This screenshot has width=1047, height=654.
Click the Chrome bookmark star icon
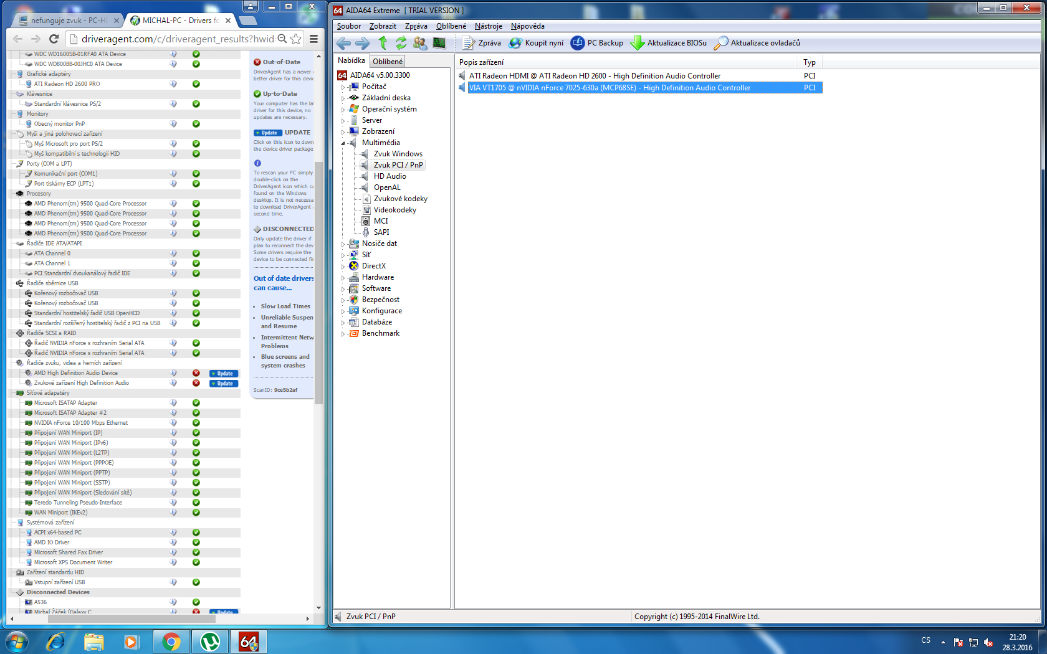pos(296,39)
